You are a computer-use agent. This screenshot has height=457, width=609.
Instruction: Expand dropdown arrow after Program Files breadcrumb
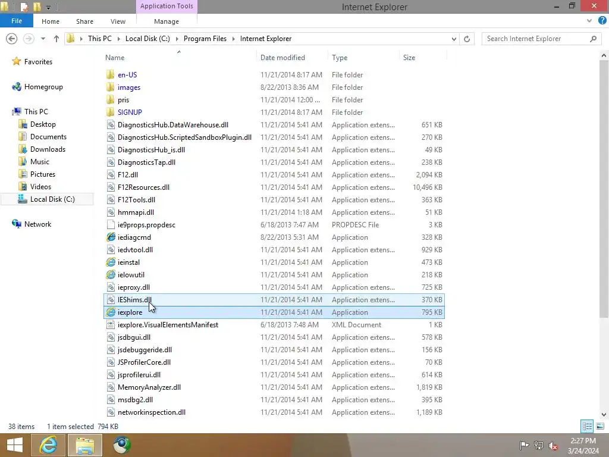(233, 39)
